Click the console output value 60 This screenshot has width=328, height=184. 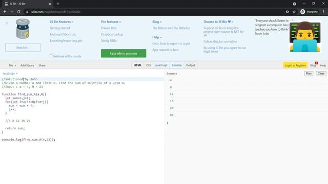tap(172, 115)
